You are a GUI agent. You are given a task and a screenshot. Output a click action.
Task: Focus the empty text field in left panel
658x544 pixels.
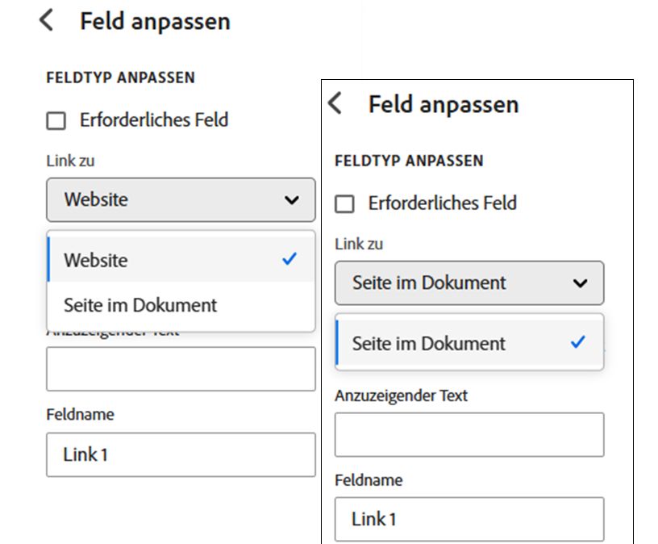click(x=181, y=369)
